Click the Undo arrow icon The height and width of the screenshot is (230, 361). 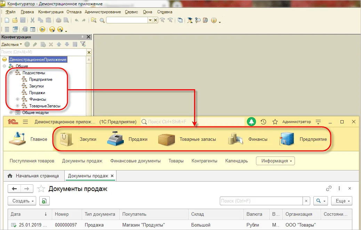(x=77, y=20)
